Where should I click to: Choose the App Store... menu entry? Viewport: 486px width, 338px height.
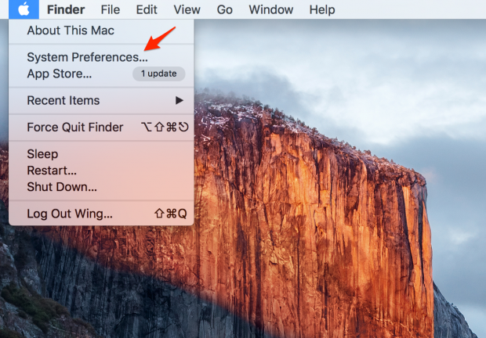point(60,74)
